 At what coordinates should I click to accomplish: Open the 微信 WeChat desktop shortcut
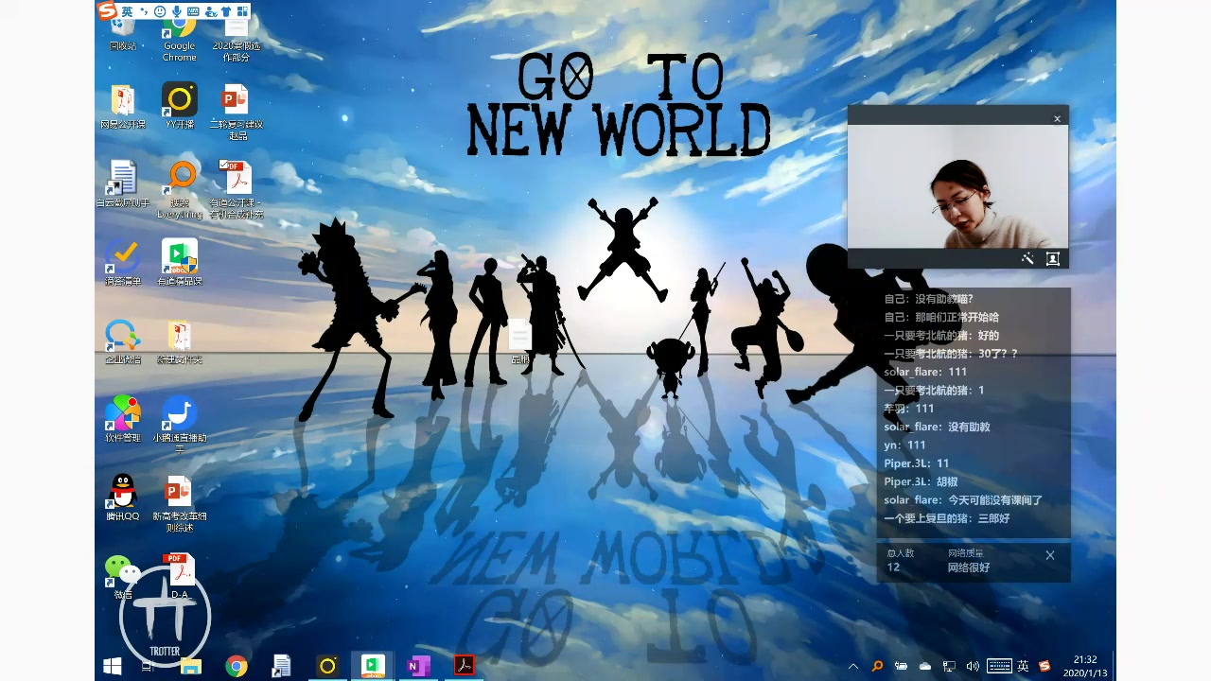[x=123, y=576]
